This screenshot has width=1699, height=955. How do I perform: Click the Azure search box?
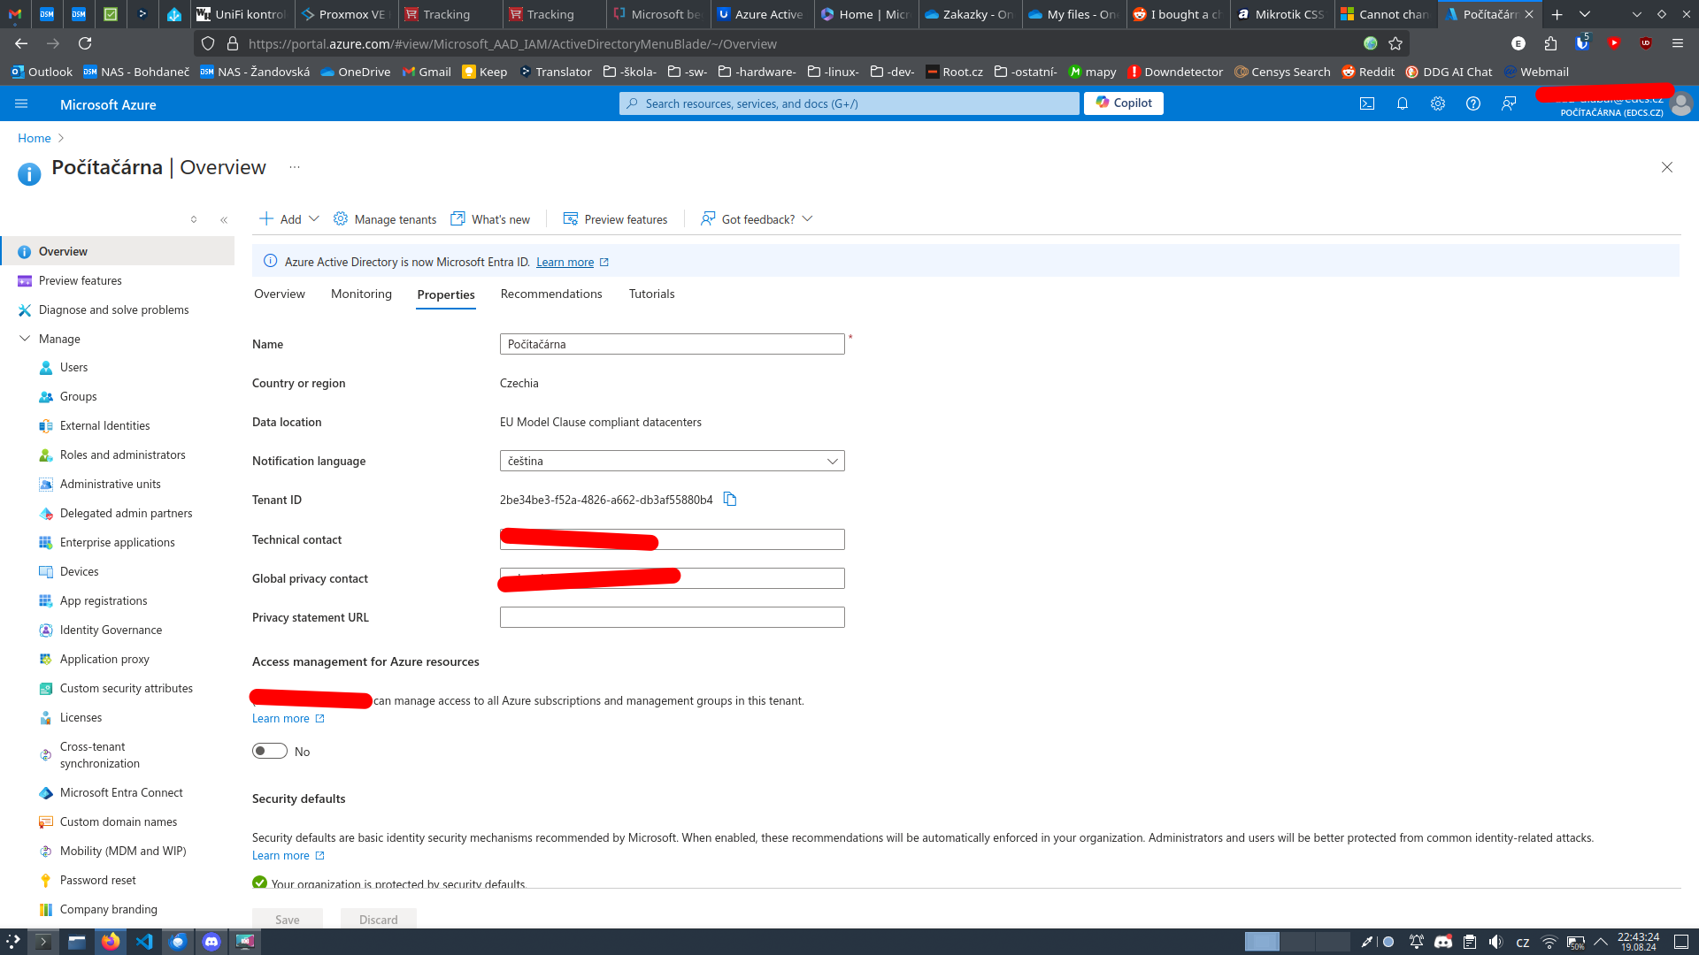pyautogui.click(x=849, y=103)
